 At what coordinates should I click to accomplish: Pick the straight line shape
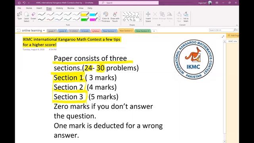tap(124, 13)
